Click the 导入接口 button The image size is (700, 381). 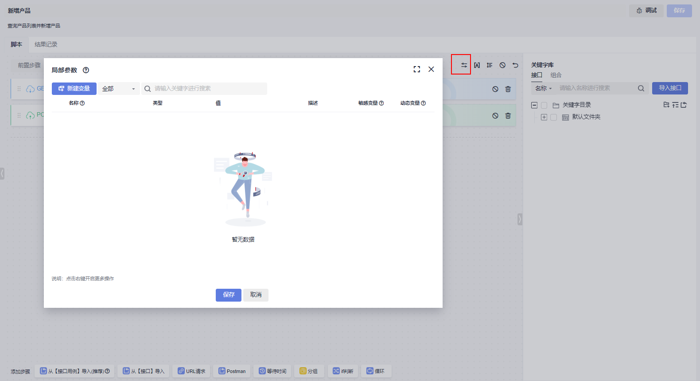(670, 88)
